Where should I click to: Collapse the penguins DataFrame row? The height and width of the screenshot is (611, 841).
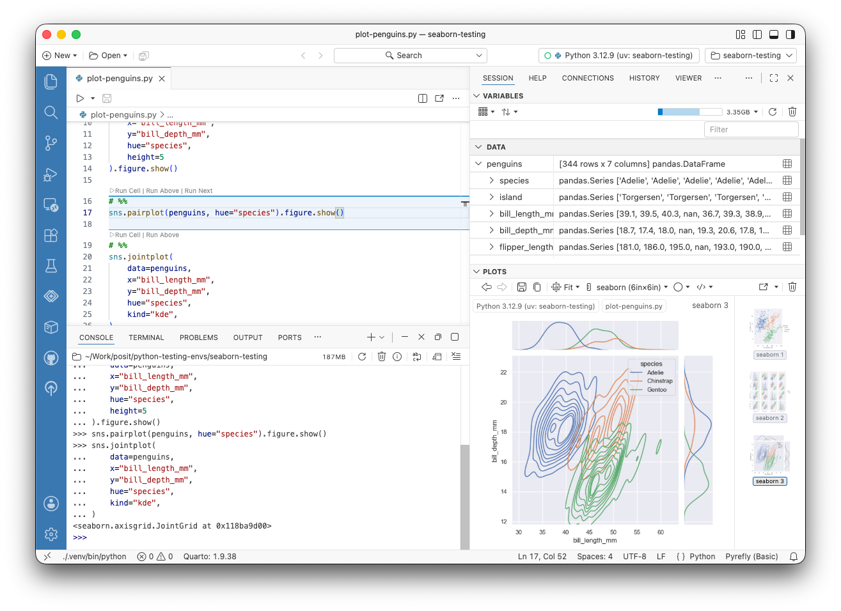pyautogui.click(x=478, y=164)
